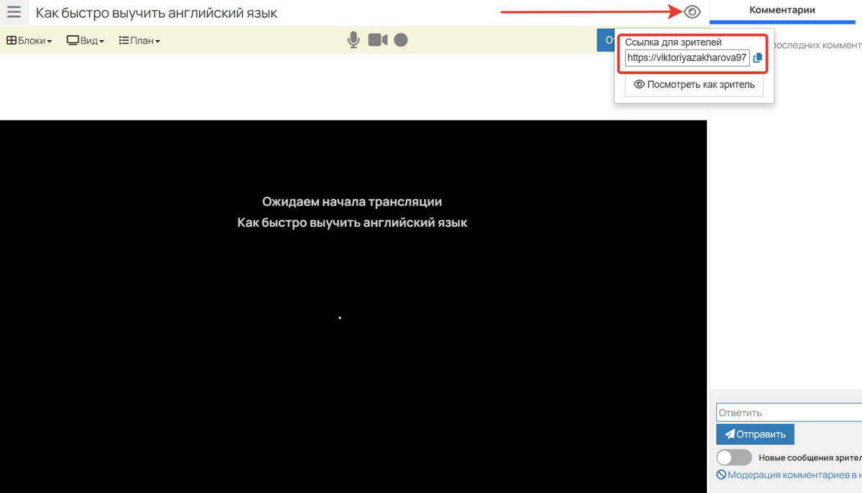Click Посмотреть как зритель button
This screenshot has height=493, width=862.
tap(695, 85)
